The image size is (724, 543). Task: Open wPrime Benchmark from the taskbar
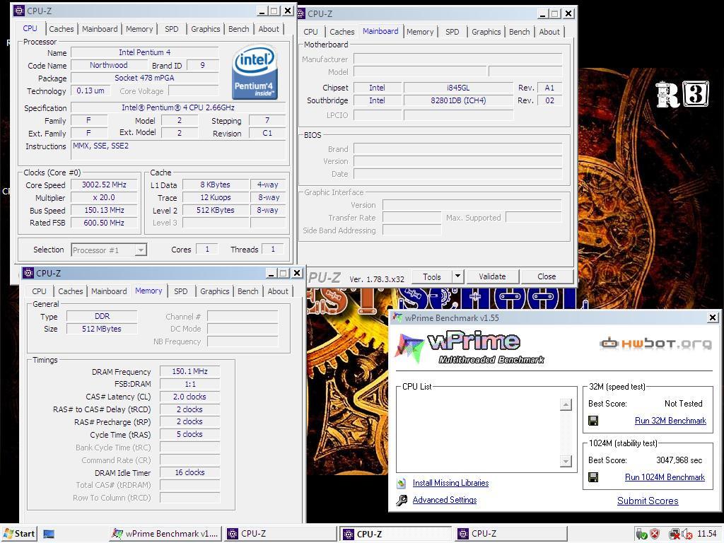tap(166, 534)
